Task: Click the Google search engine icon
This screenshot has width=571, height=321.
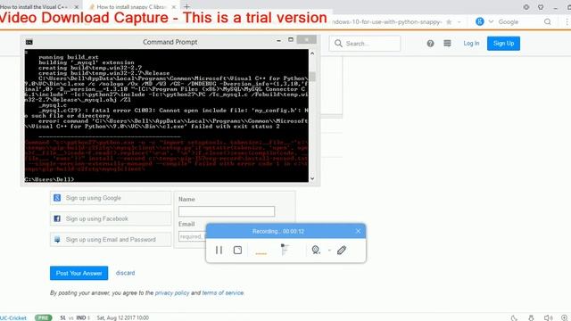Action: tap(480, 21)
